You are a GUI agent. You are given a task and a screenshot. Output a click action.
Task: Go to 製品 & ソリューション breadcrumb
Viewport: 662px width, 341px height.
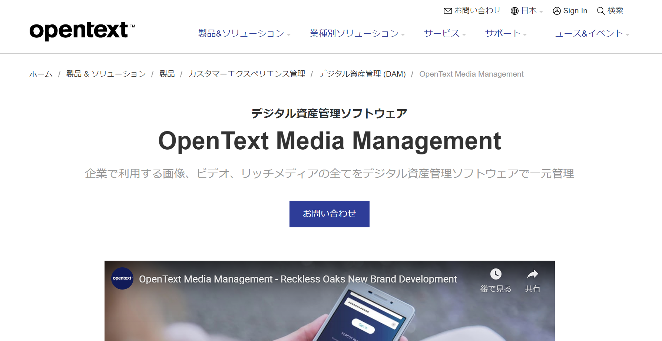(106, 74)
